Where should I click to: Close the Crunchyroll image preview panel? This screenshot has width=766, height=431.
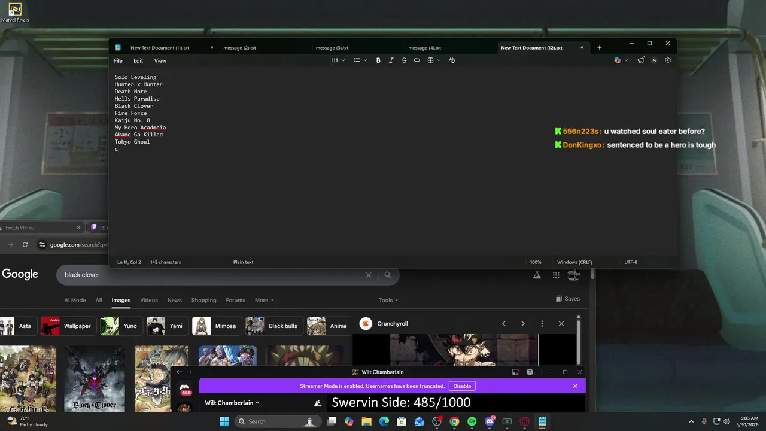coord(561,324)
